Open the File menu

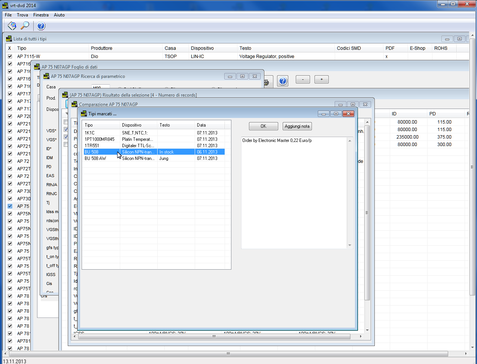(8, 15)
